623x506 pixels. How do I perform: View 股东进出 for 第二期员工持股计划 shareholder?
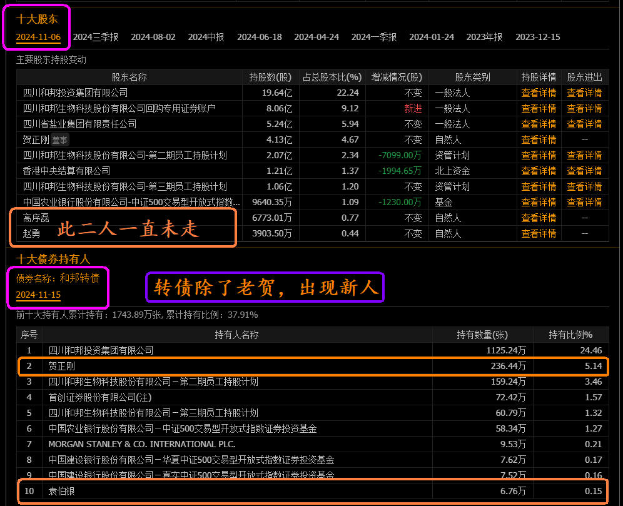(584, 155)
